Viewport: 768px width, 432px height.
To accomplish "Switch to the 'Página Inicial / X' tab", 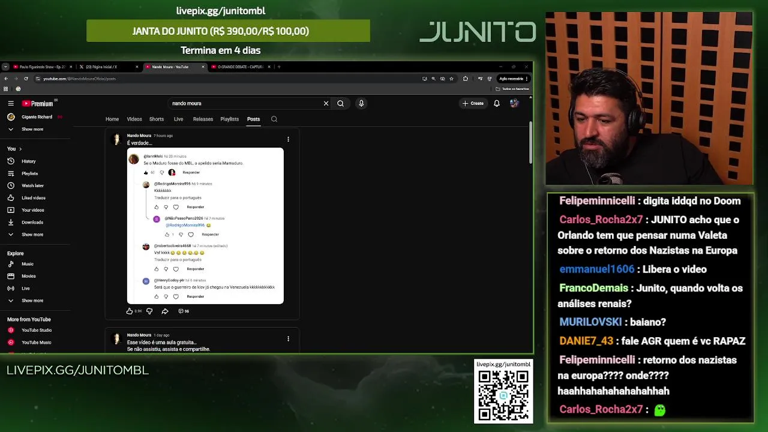I will tap(108, 67).
